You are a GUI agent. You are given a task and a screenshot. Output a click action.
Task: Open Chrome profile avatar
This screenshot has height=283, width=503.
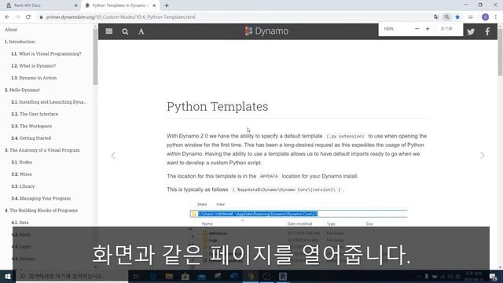485,17
